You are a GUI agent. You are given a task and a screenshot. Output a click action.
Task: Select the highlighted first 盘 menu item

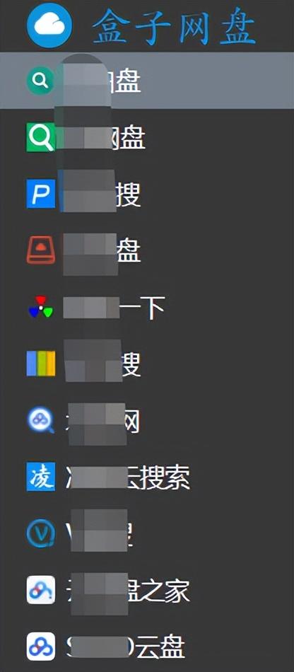(147, 81)
